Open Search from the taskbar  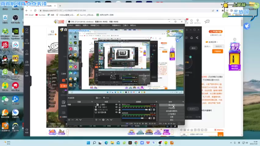[94, 143]
